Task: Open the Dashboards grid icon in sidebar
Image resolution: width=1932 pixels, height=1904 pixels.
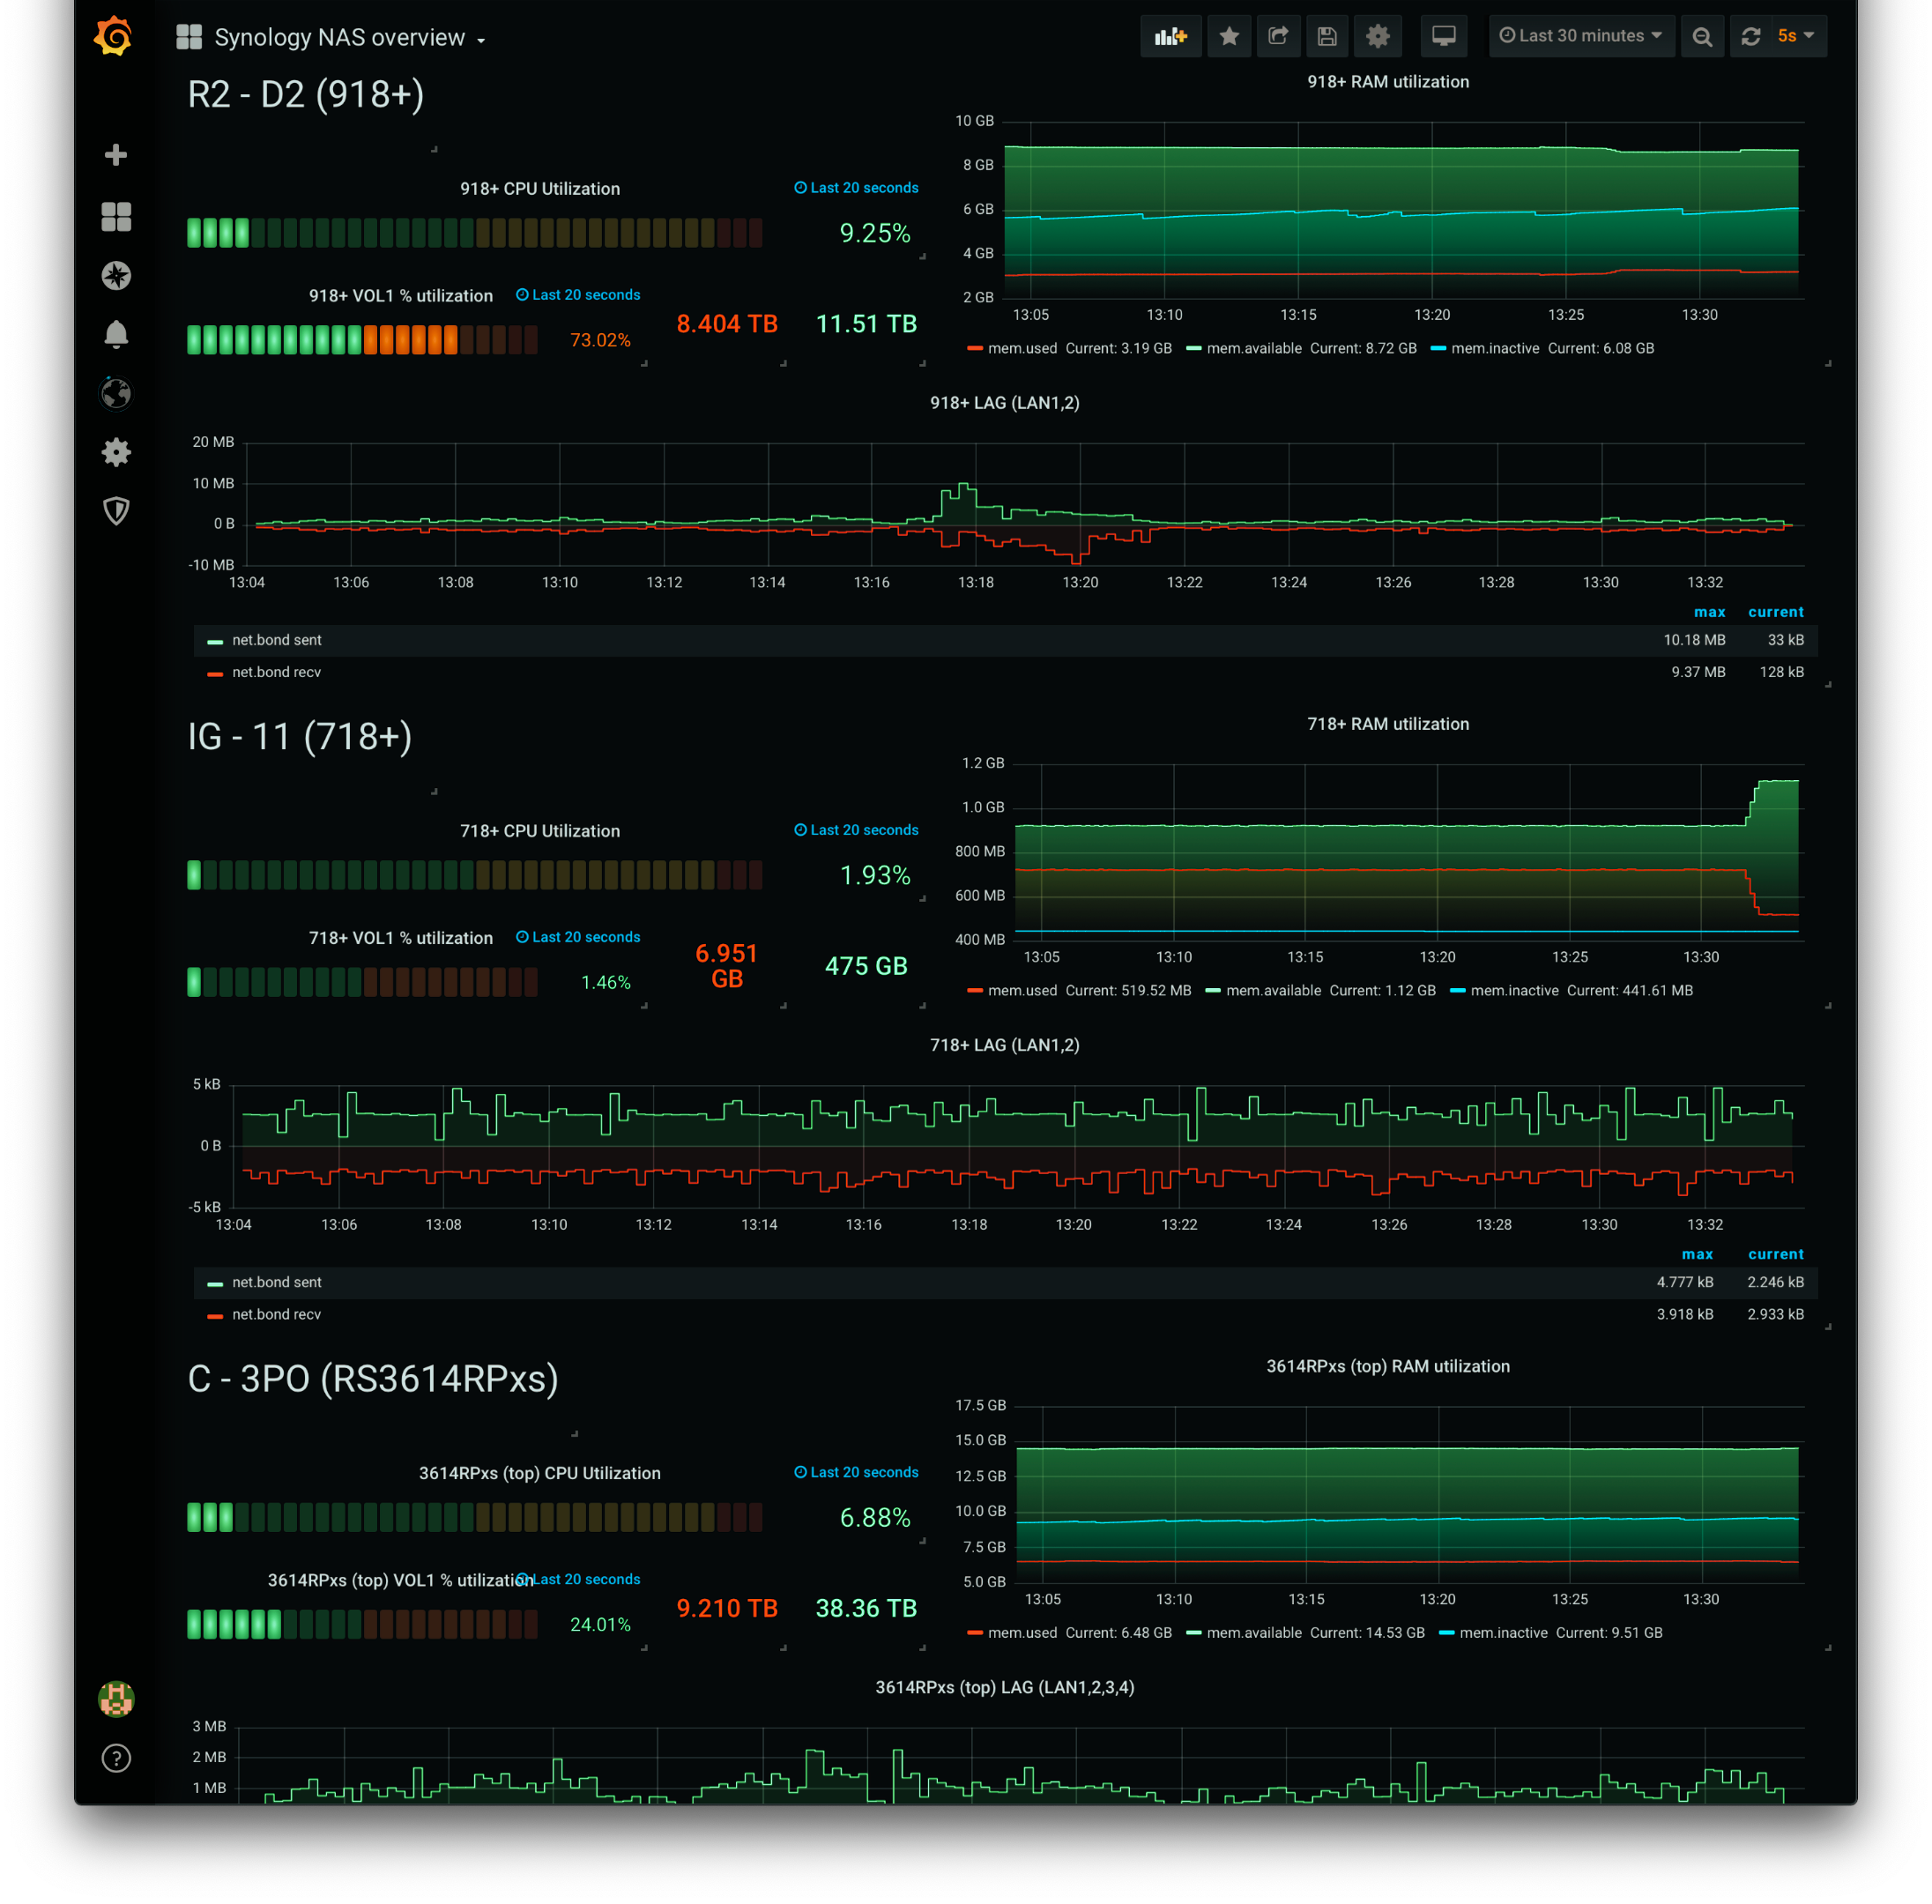Action: pyautogui.click(x=116, y=216)
